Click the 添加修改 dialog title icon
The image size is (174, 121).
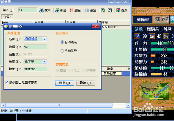(6, 26)
